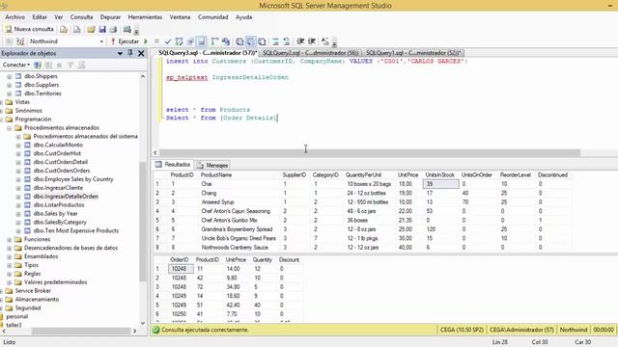Open the Explorador de objetos window position dropdown arrow

click(x=120, y=54)
